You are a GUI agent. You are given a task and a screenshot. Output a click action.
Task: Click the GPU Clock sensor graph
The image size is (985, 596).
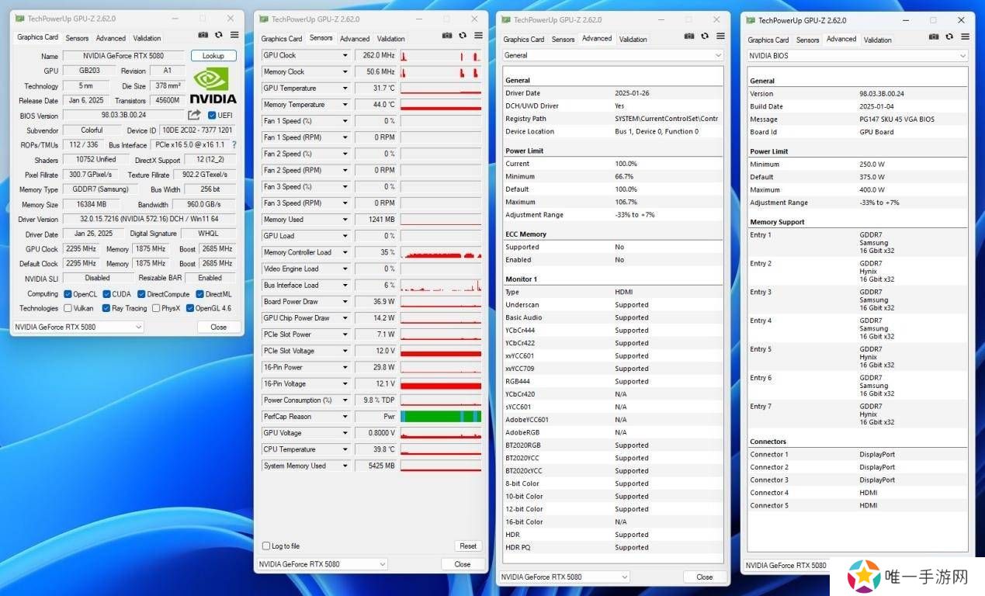coord(441,56)
